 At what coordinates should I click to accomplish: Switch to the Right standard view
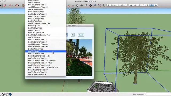[x=119, y=5]
